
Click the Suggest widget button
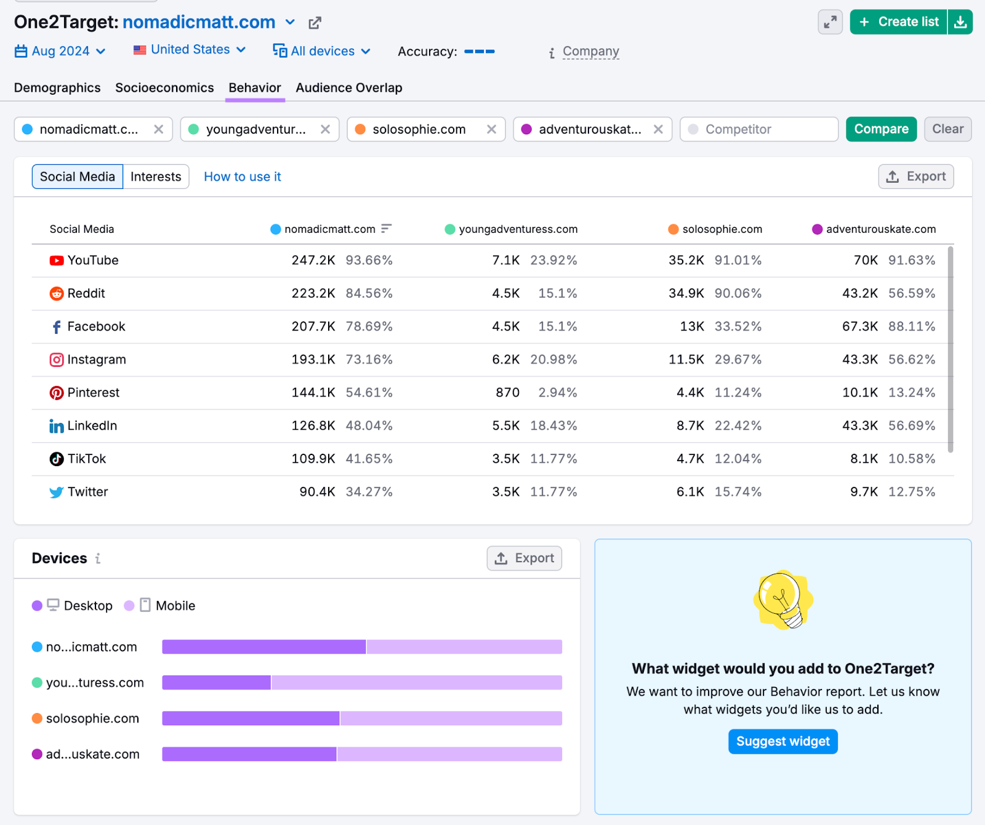pyautogui.click(x=783, y=742)
